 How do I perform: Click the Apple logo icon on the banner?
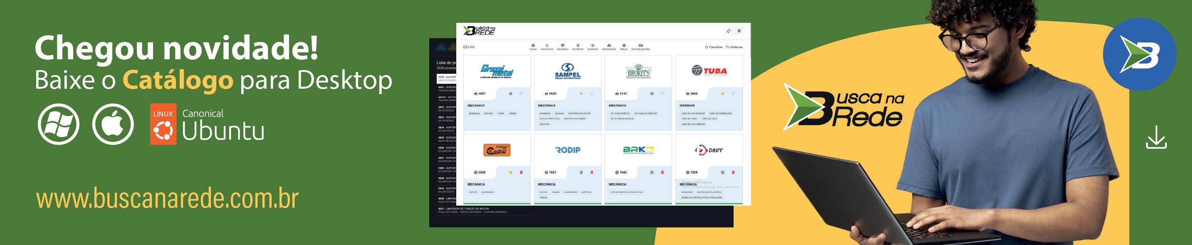113,124
